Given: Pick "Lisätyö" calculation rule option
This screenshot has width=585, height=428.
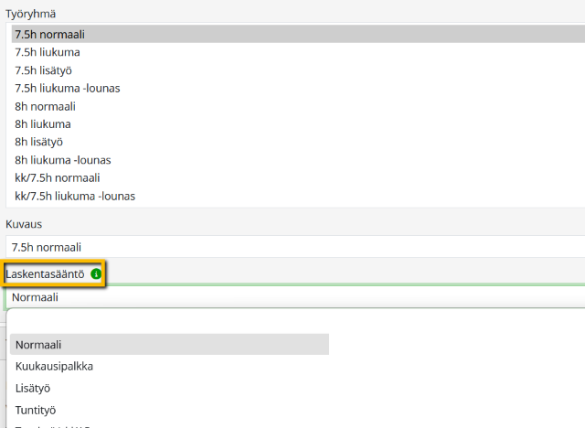Looking at the screenshot, I should coord(34,388).
